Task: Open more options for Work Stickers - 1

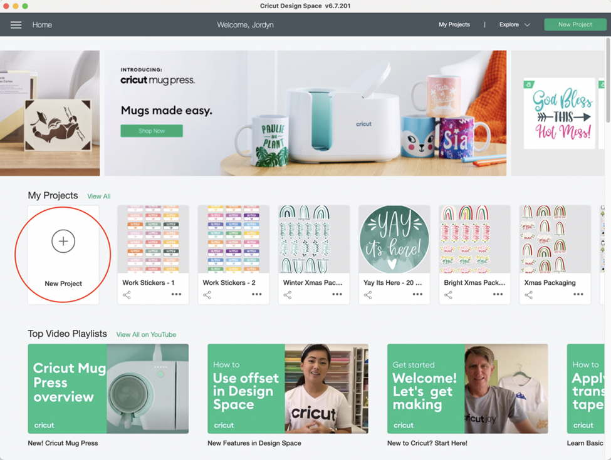Action: [x=176, y=294]
